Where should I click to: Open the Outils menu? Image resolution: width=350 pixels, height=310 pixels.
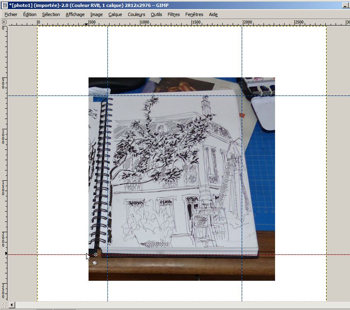click(156, 14)
